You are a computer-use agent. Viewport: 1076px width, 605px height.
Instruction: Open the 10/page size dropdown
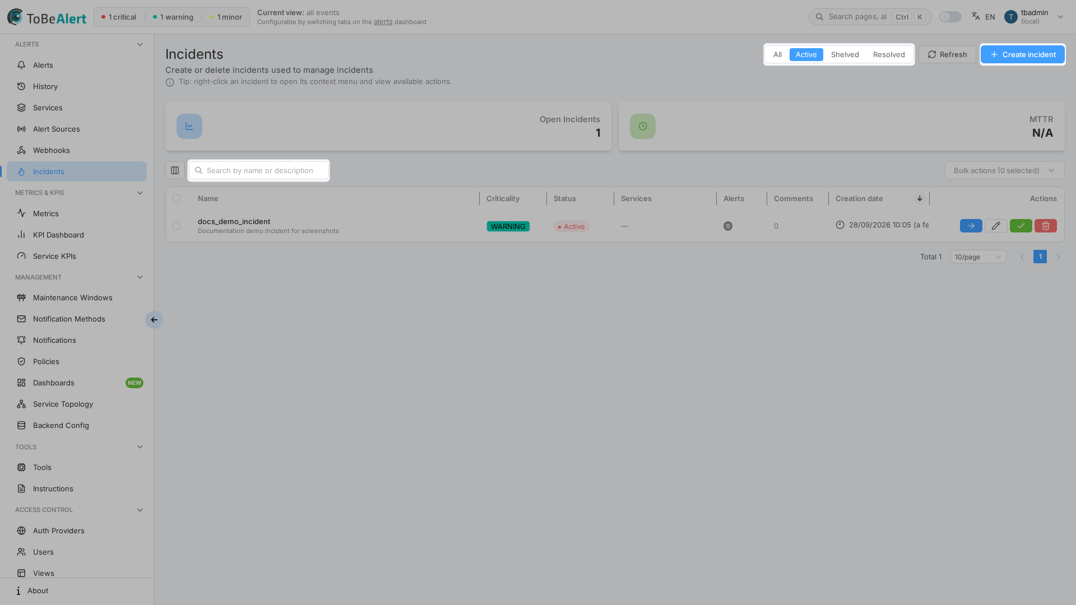[x=978, y=257]
